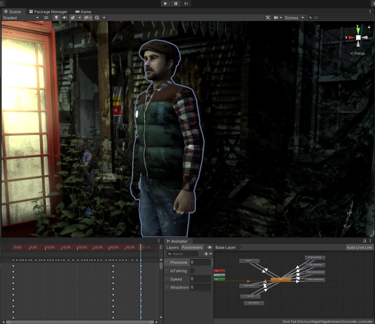Click the Base Layer breadcrumb
This screenshot has height=324, width=375.
click(225, 247)
